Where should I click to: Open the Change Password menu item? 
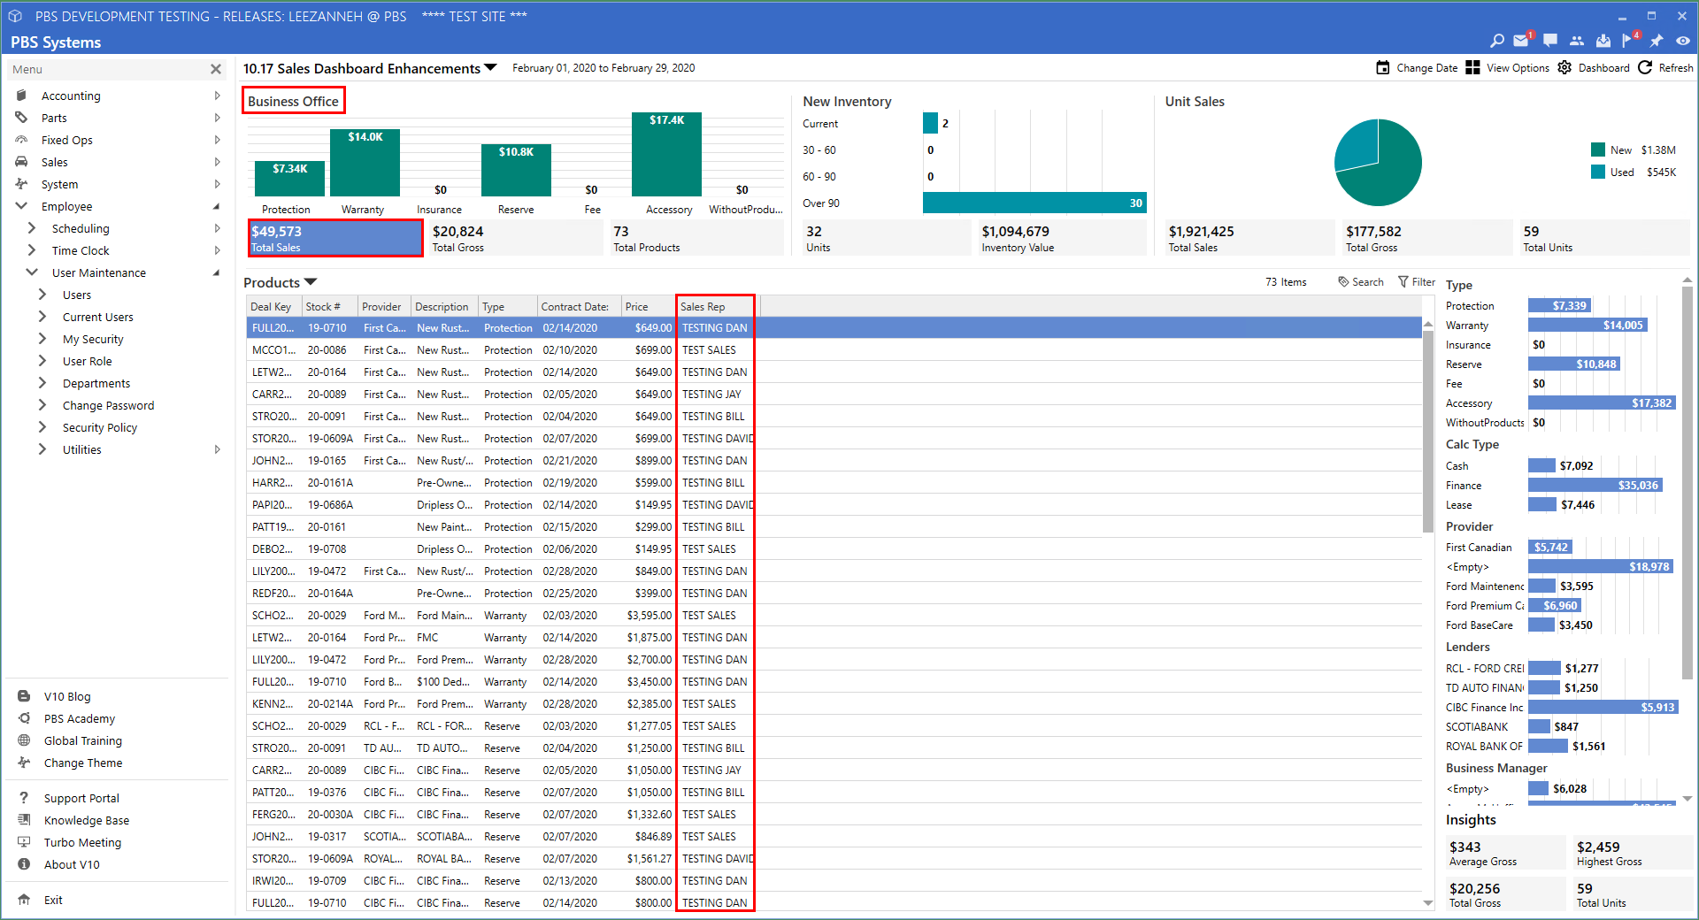click(x=108, y=405)
